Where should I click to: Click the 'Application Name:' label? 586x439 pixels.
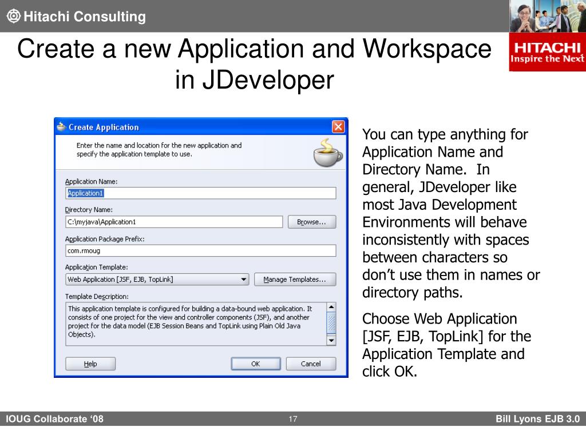point(91,181)
